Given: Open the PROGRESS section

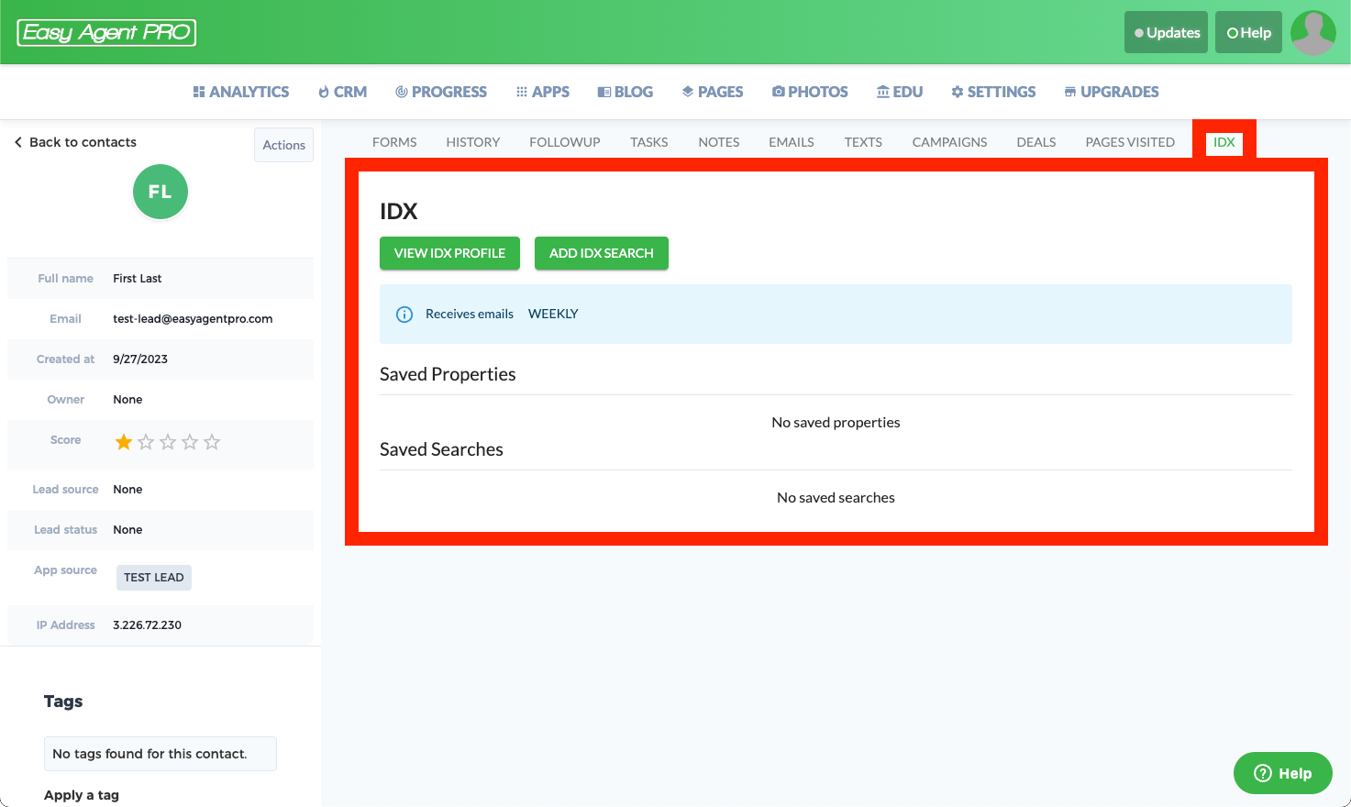Looking at the screenshot, I should click(440, 92).
